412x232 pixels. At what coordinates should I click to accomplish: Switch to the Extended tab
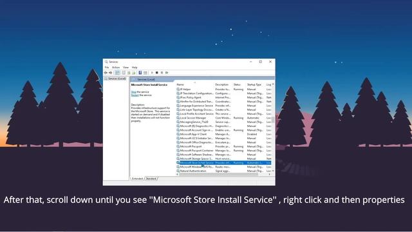pyautogui.click(x=137, y=179)
